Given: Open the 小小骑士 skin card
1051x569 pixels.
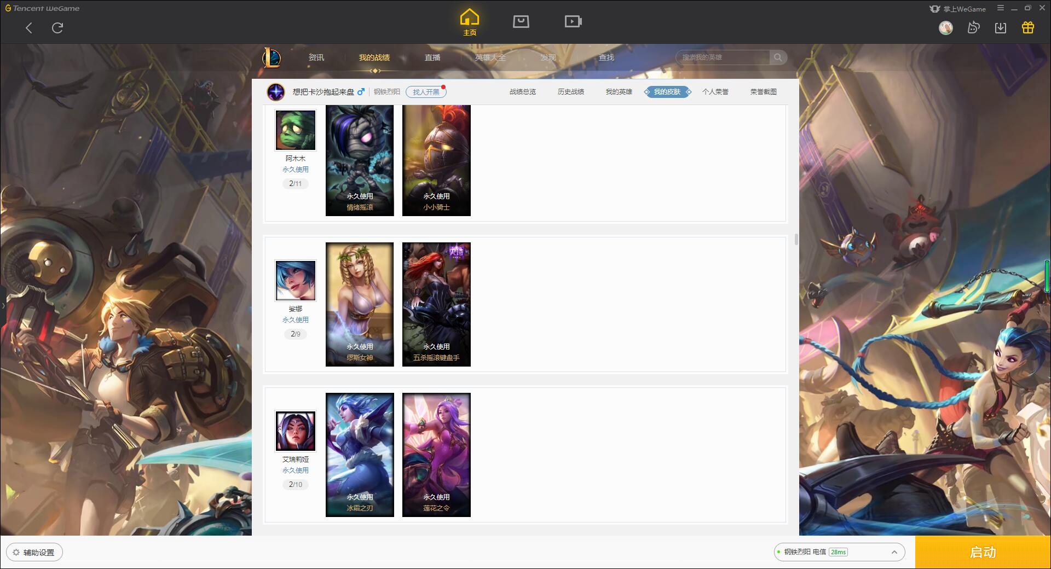Looking at the screenshot, I should (x=436, y=160).
